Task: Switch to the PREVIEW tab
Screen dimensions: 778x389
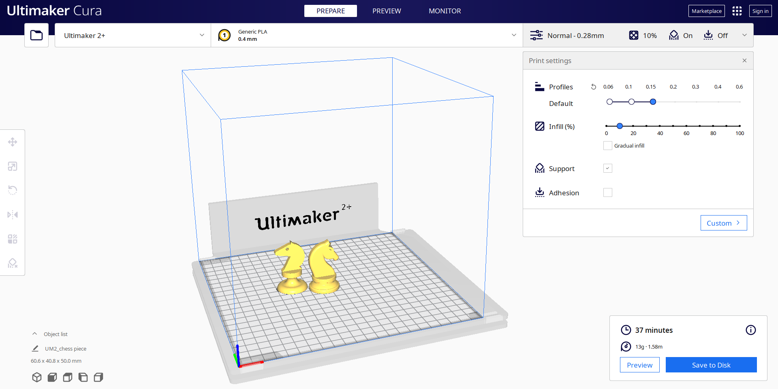Action: pos(387,11)
